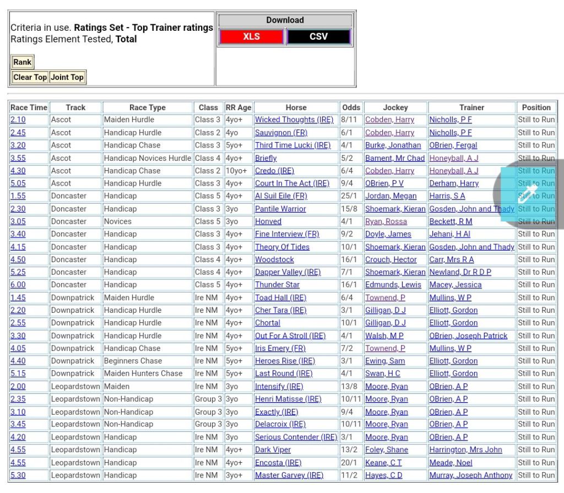Select the Joint Top filter button
This screenshot has height=493, width=564.
click(67, 77)
